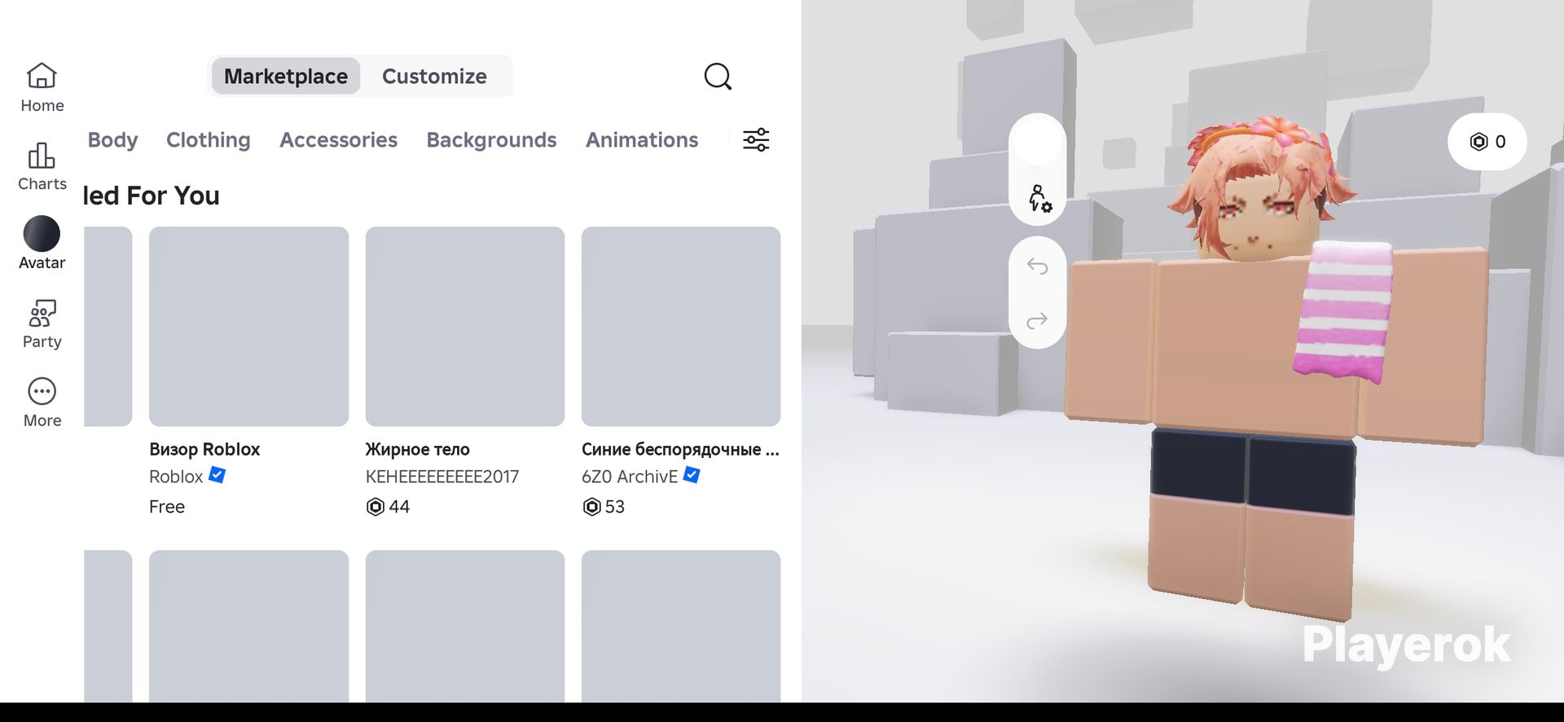
Task: Open marketplace search
Action: (x=718, y=77)
